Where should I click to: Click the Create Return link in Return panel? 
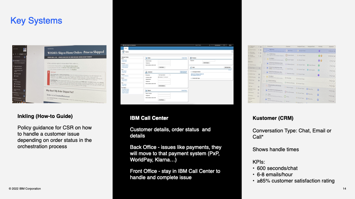click(184, 91)
